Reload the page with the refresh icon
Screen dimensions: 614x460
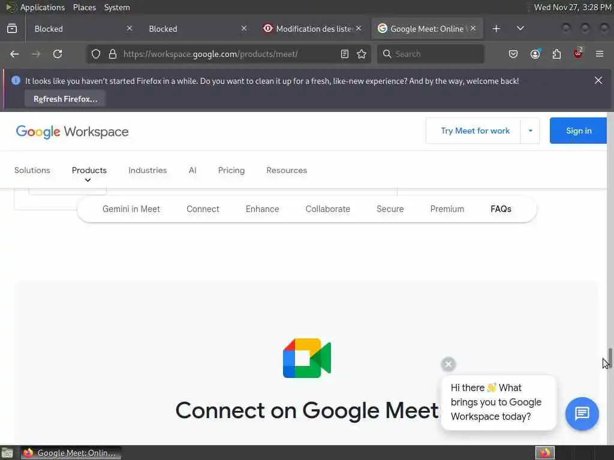[x=58, y=54]
